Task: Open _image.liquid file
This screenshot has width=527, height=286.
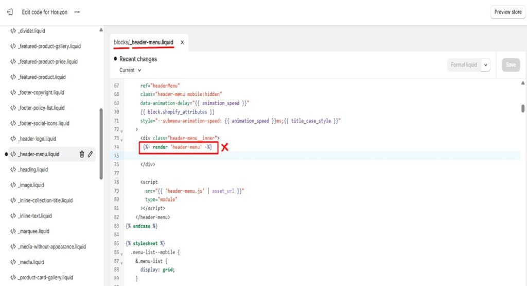Action: coord(31,185)
